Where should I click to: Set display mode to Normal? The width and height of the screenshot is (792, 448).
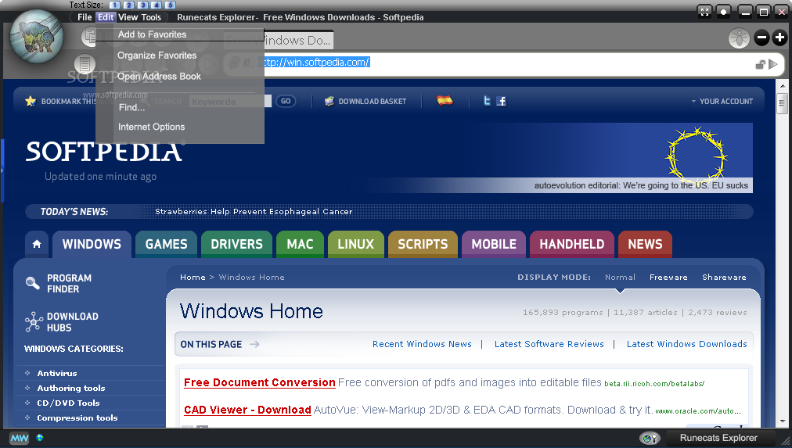(620, 278)
